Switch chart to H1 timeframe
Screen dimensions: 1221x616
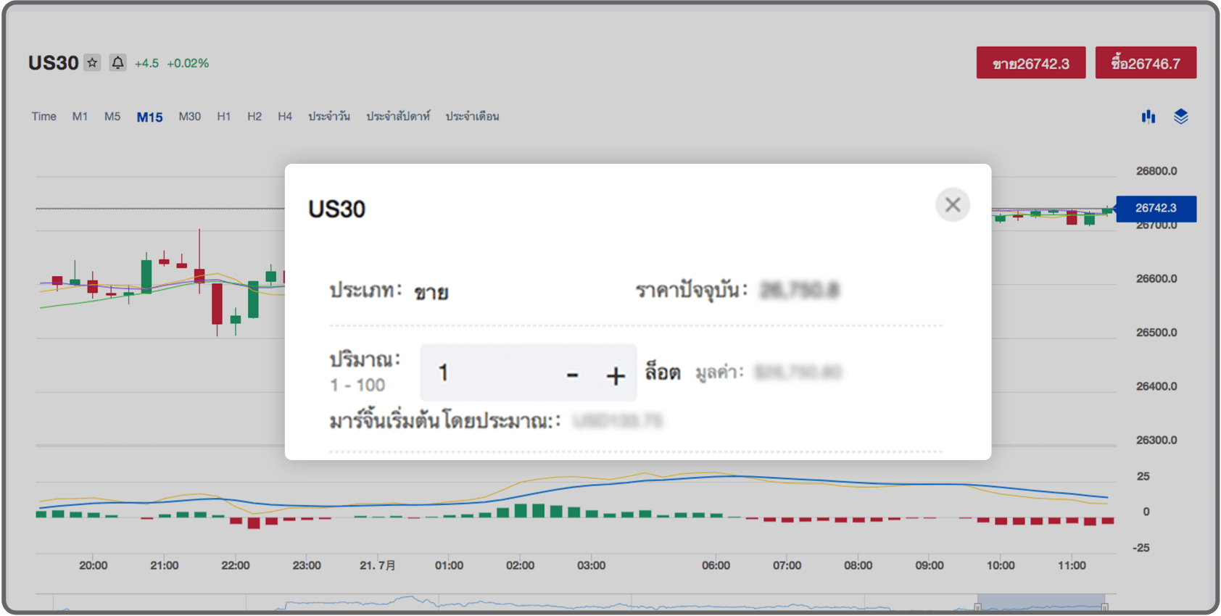[223, 117]
